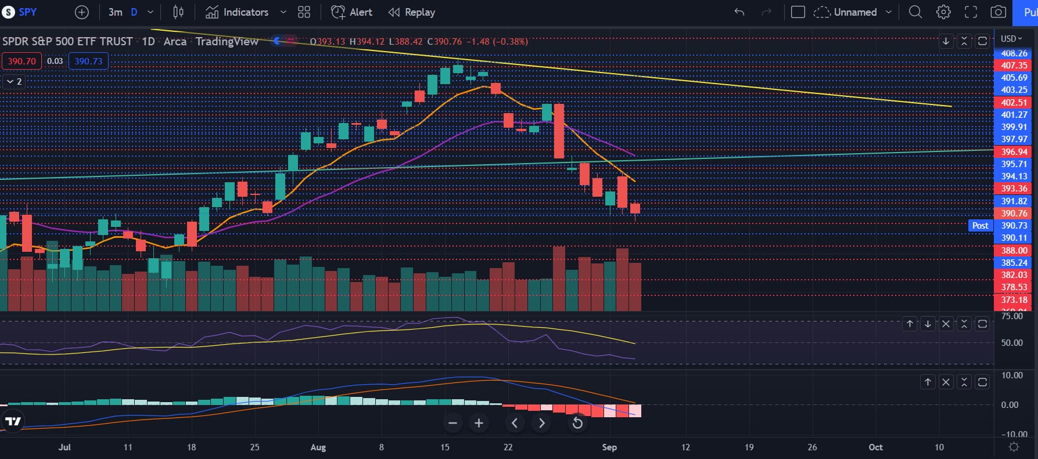Enter fullscreen mode
Screen dimensions: 1038x459
coord(971,12)
